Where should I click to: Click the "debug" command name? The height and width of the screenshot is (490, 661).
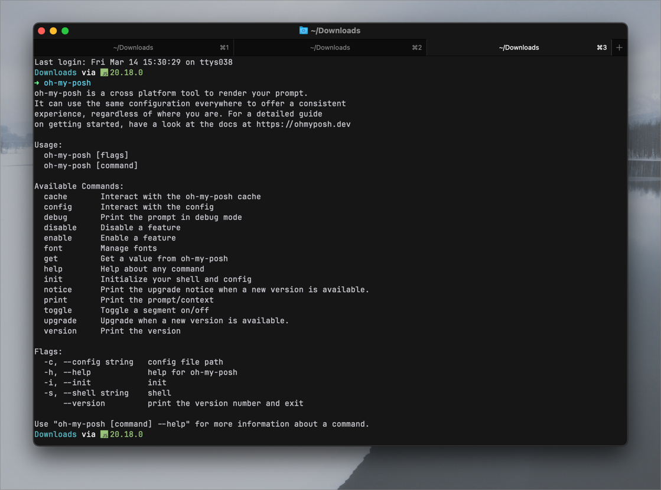pos(56,217)
